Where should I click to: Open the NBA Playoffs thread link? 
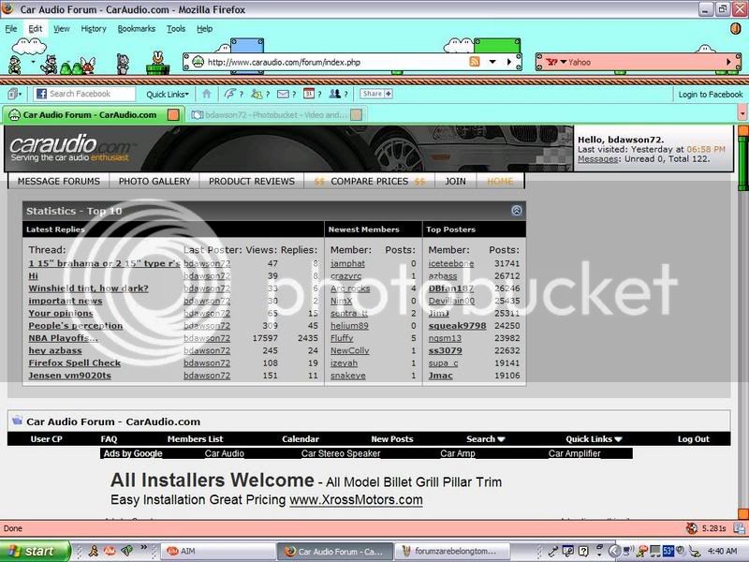point(63,338)
